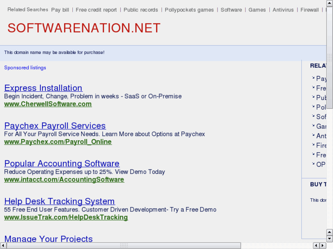Open the Express Installation ad
This screenshot has height=249, width=333.
coord(44,88)
